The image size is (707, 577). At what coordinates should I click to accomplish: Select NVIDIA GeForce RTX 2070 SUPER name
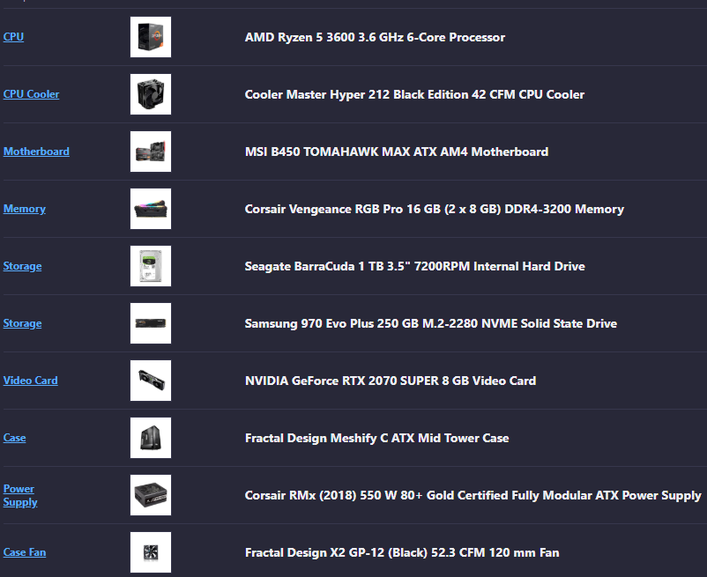coord(391,381)
